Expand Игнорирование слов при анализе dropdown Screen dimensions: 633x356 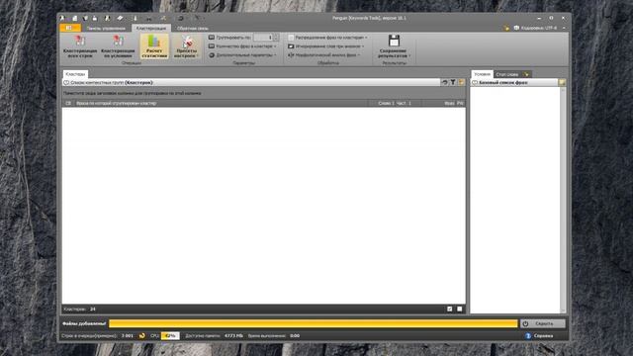[363, 46]
